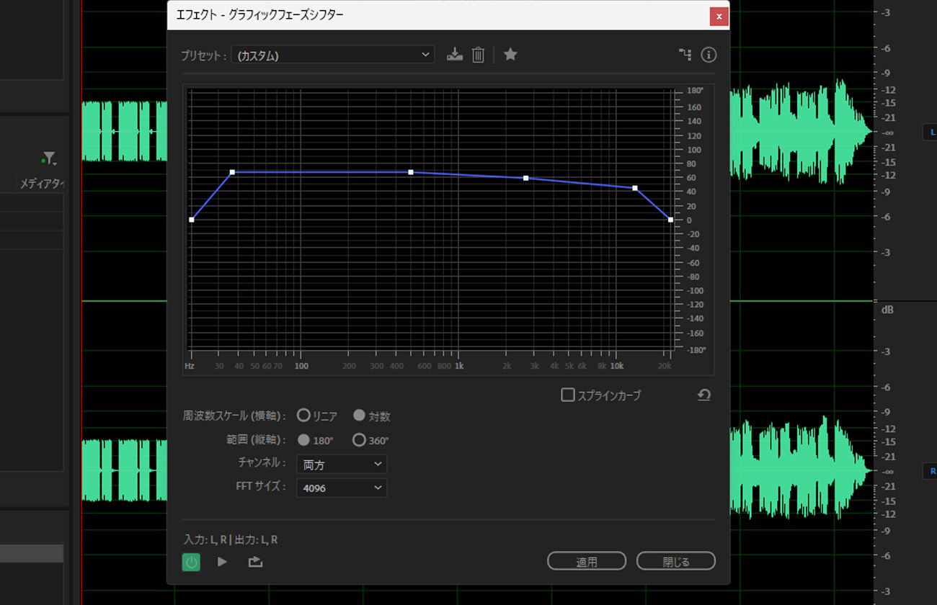Select the R channel indicator beside the waveform
The height and width of the screenshot is (605, 937).
932,471
